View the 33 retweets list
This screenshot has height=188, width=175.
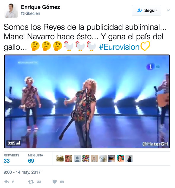[x=11, y=158]
